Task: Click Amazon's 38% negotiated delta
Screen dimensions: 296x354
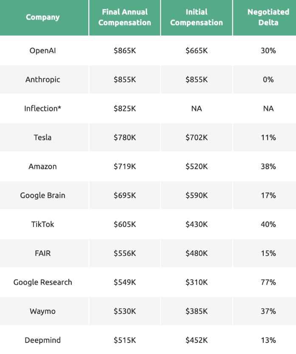Action: click(268, 166)
